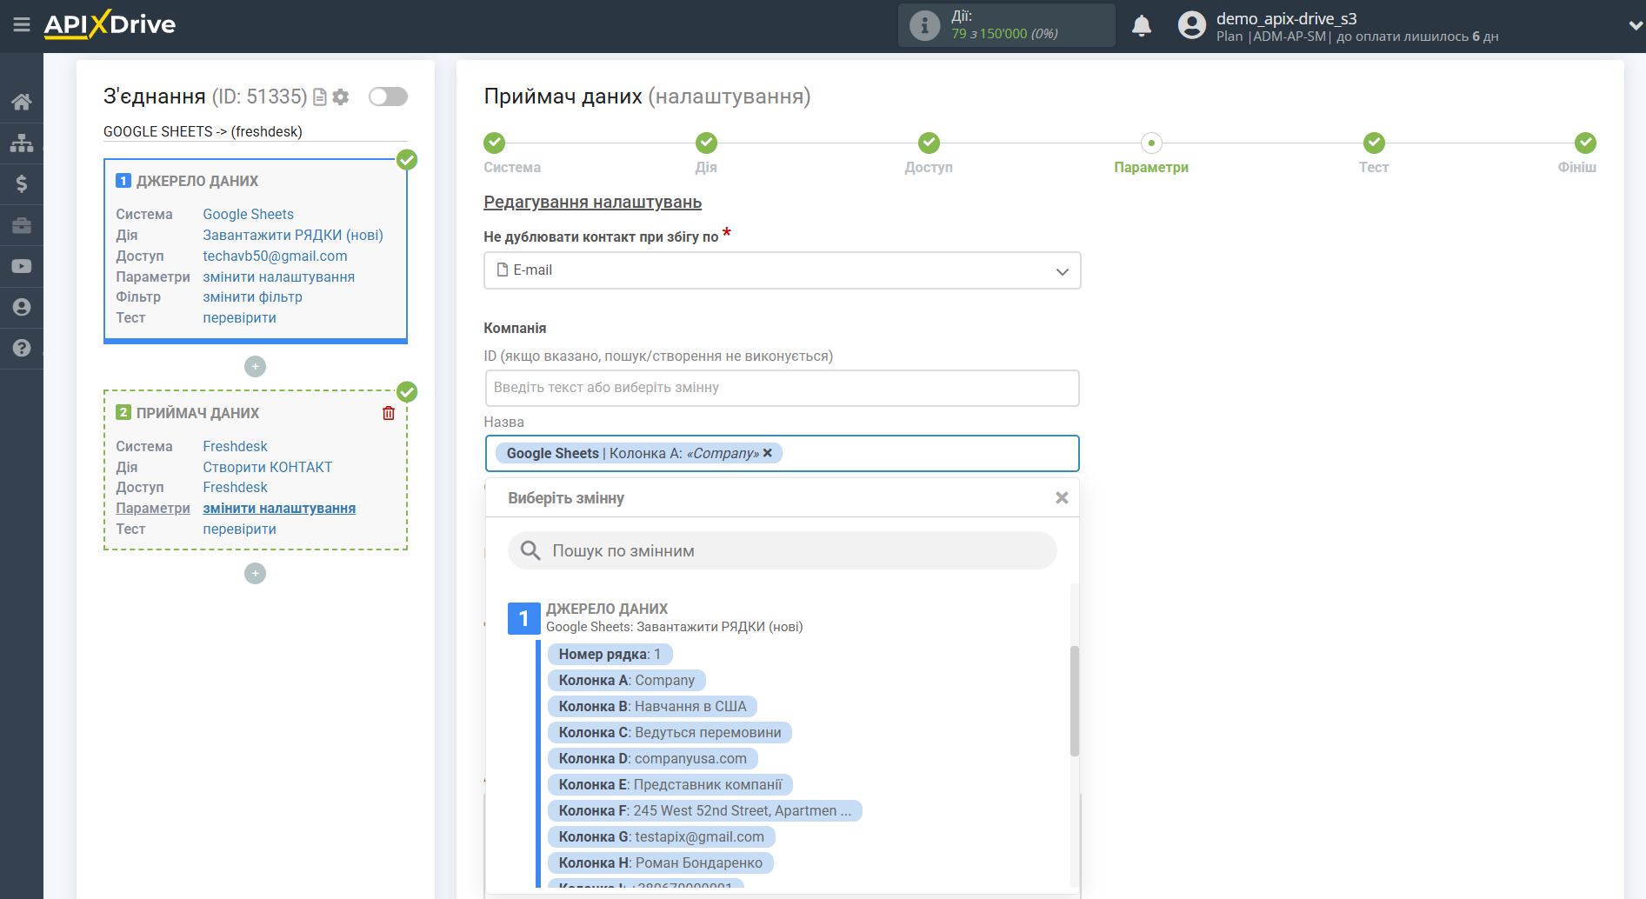
Task: Open Створити КОНТАКТ action link
Action: click(267, 467)
